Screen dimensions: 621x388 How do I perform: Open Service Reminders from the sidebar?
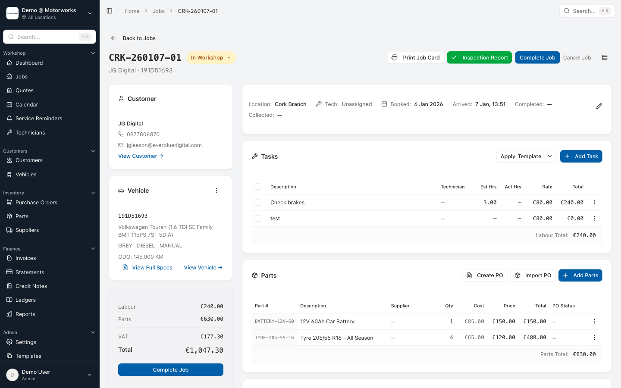pos(39,118)
